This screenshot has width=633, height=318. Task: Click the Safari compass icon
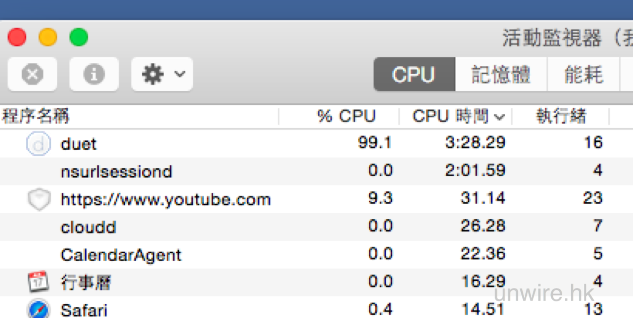click(38, 310)
